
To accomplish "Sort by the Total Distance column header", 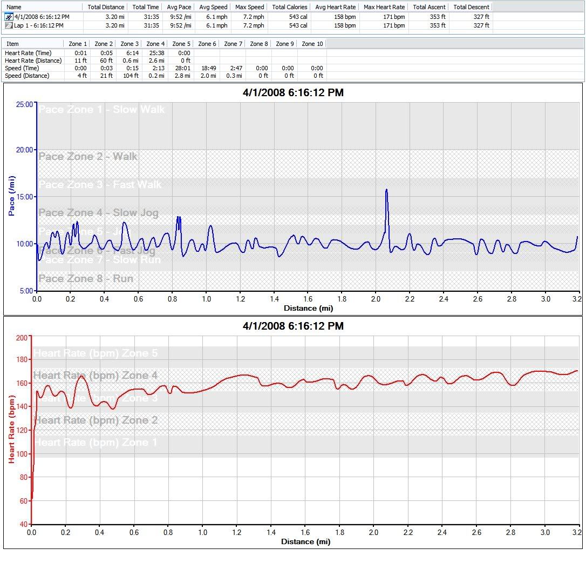I will [x=106, y=7].
